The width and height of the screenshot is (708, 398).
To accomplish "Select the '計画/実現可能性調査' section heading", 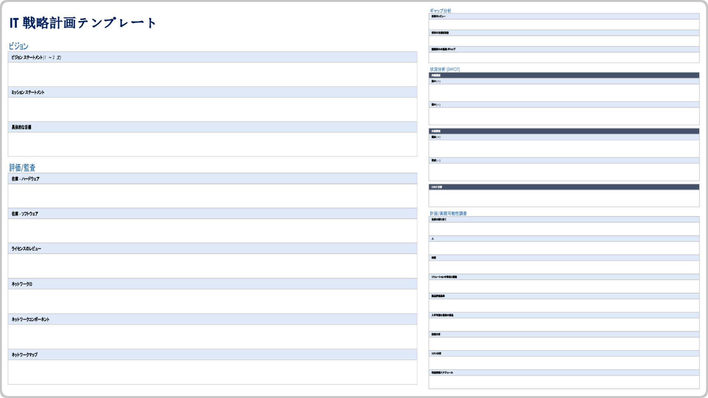I will (x=448, y=213).
